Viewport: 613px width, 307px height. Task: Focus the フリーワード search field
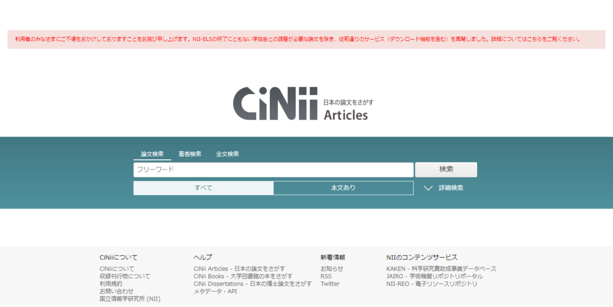273,169
